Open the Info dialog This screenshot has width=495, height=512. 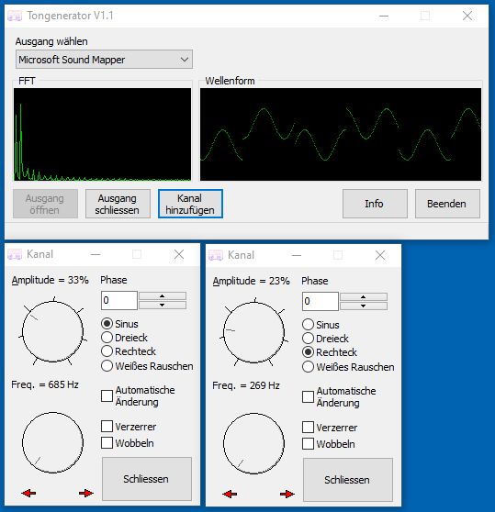(375, 204)
